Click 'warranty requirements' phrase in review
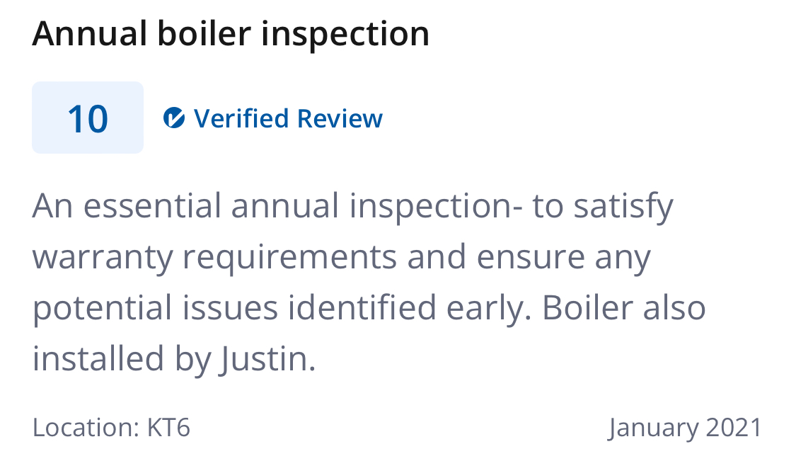This screenshot has width=796, height=461. 214,257
